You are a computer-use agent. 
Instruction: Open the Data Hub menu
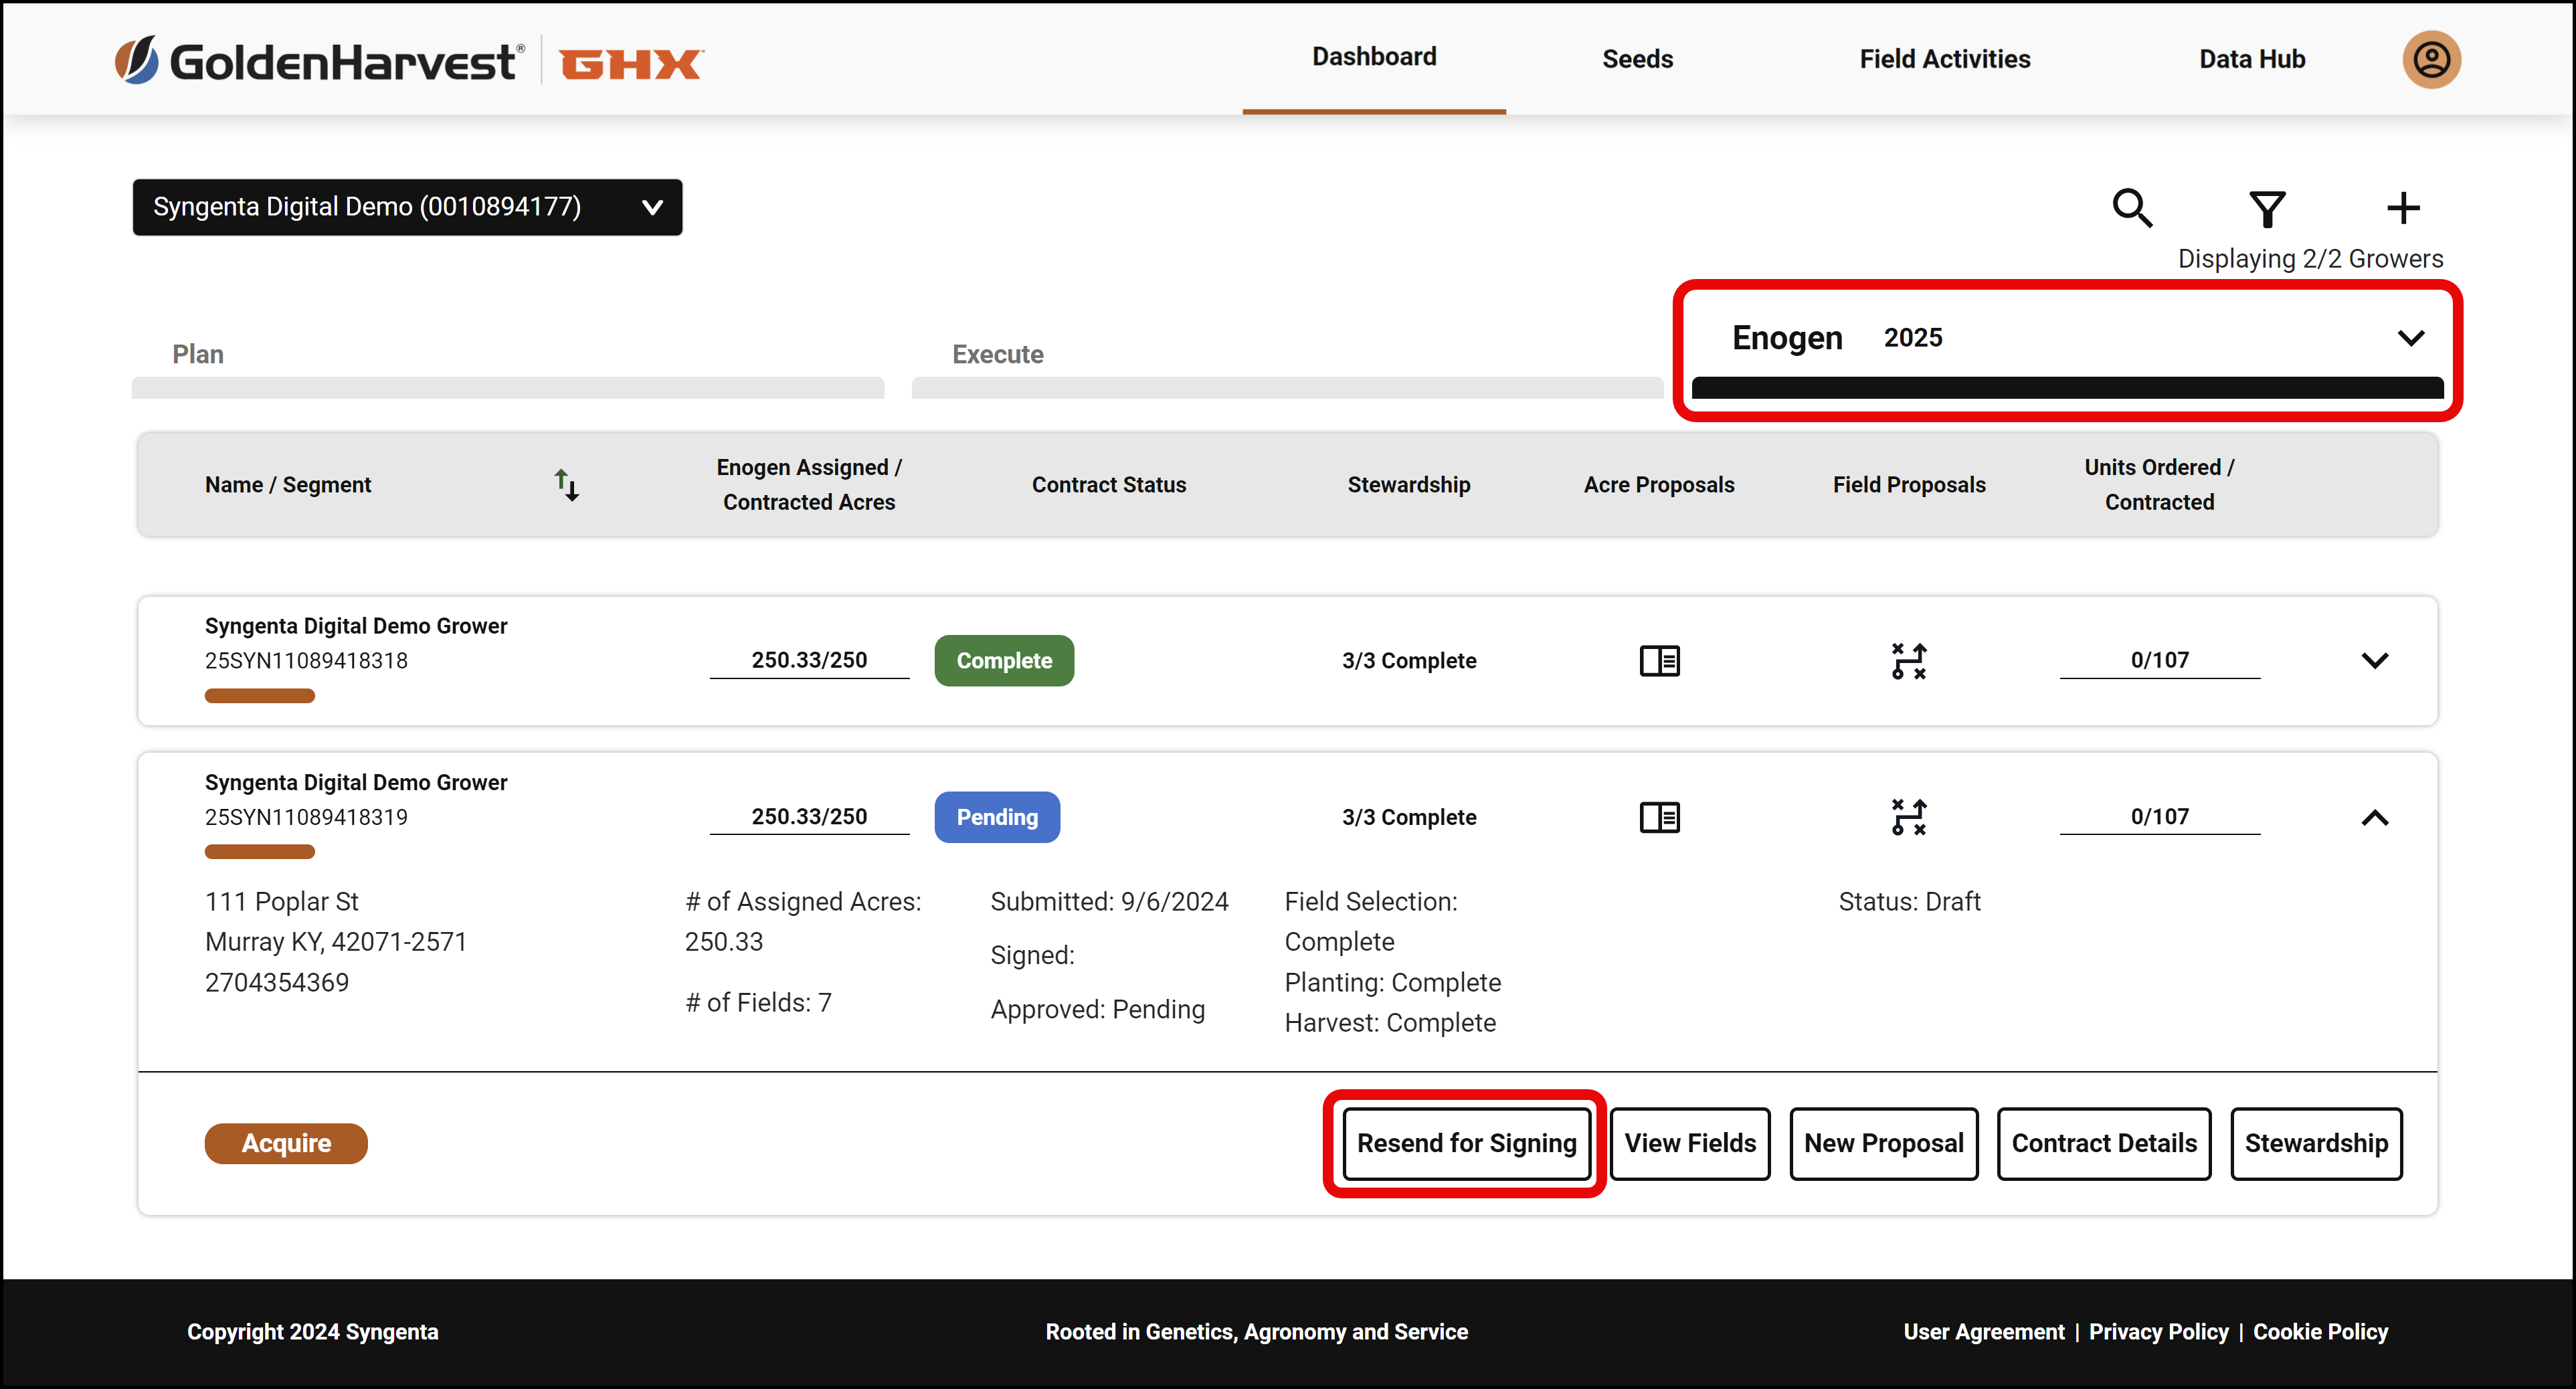[2252, 59]
